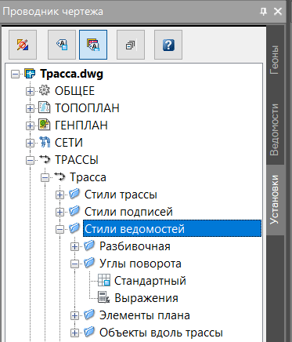Select the Трасса child tree label
Viewport: 292px width, 342px height.
click(x=88, y=177)
